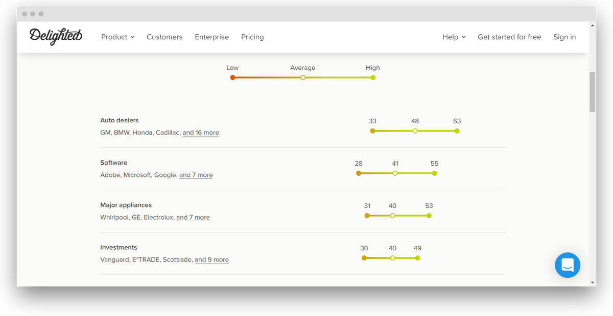
Task: Click the page vertical scrollbar thumb
Action: [x=592, y=92]
